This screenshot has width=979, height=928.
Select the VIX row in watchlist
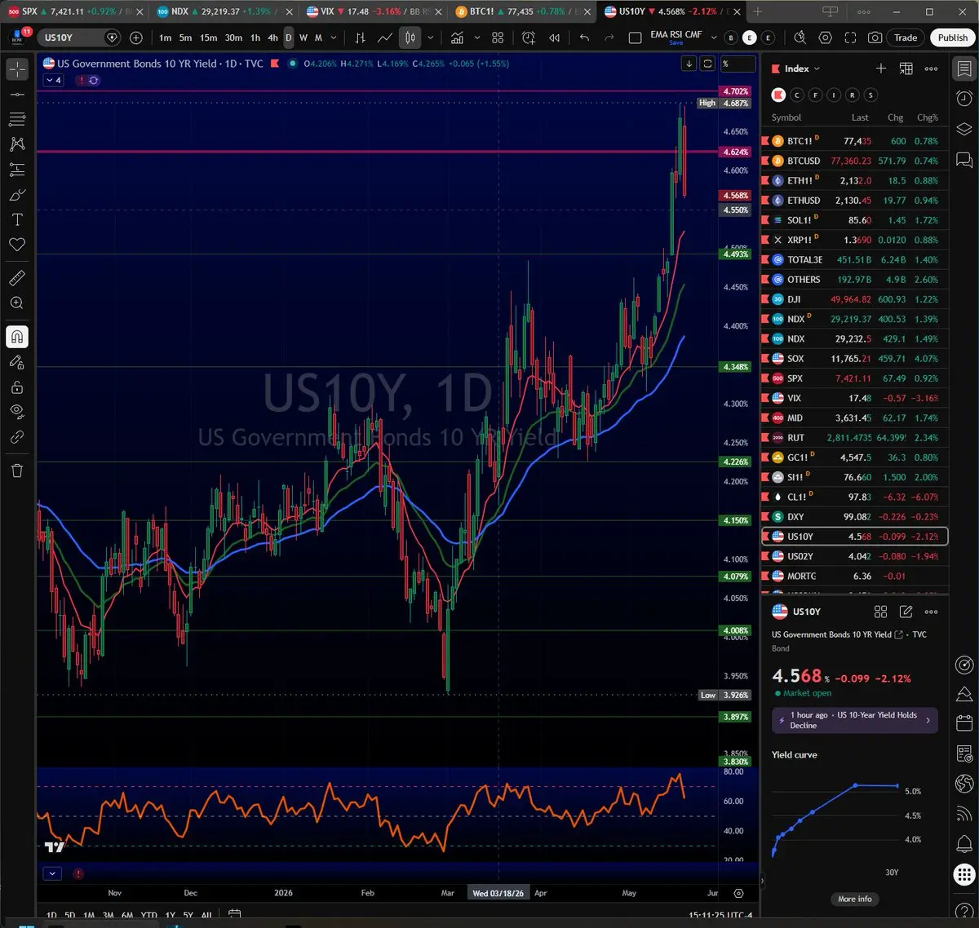(x=854, y=398)
